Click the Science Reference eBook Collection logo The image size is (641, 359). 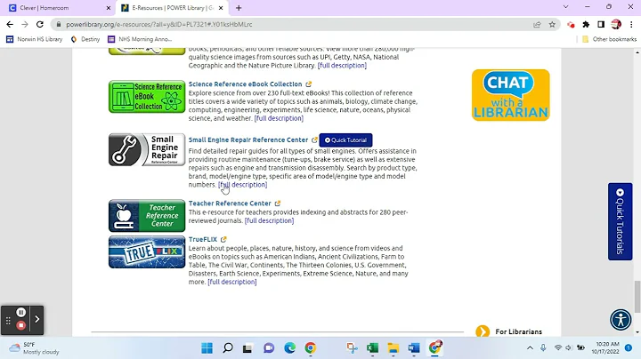(147, 97)
